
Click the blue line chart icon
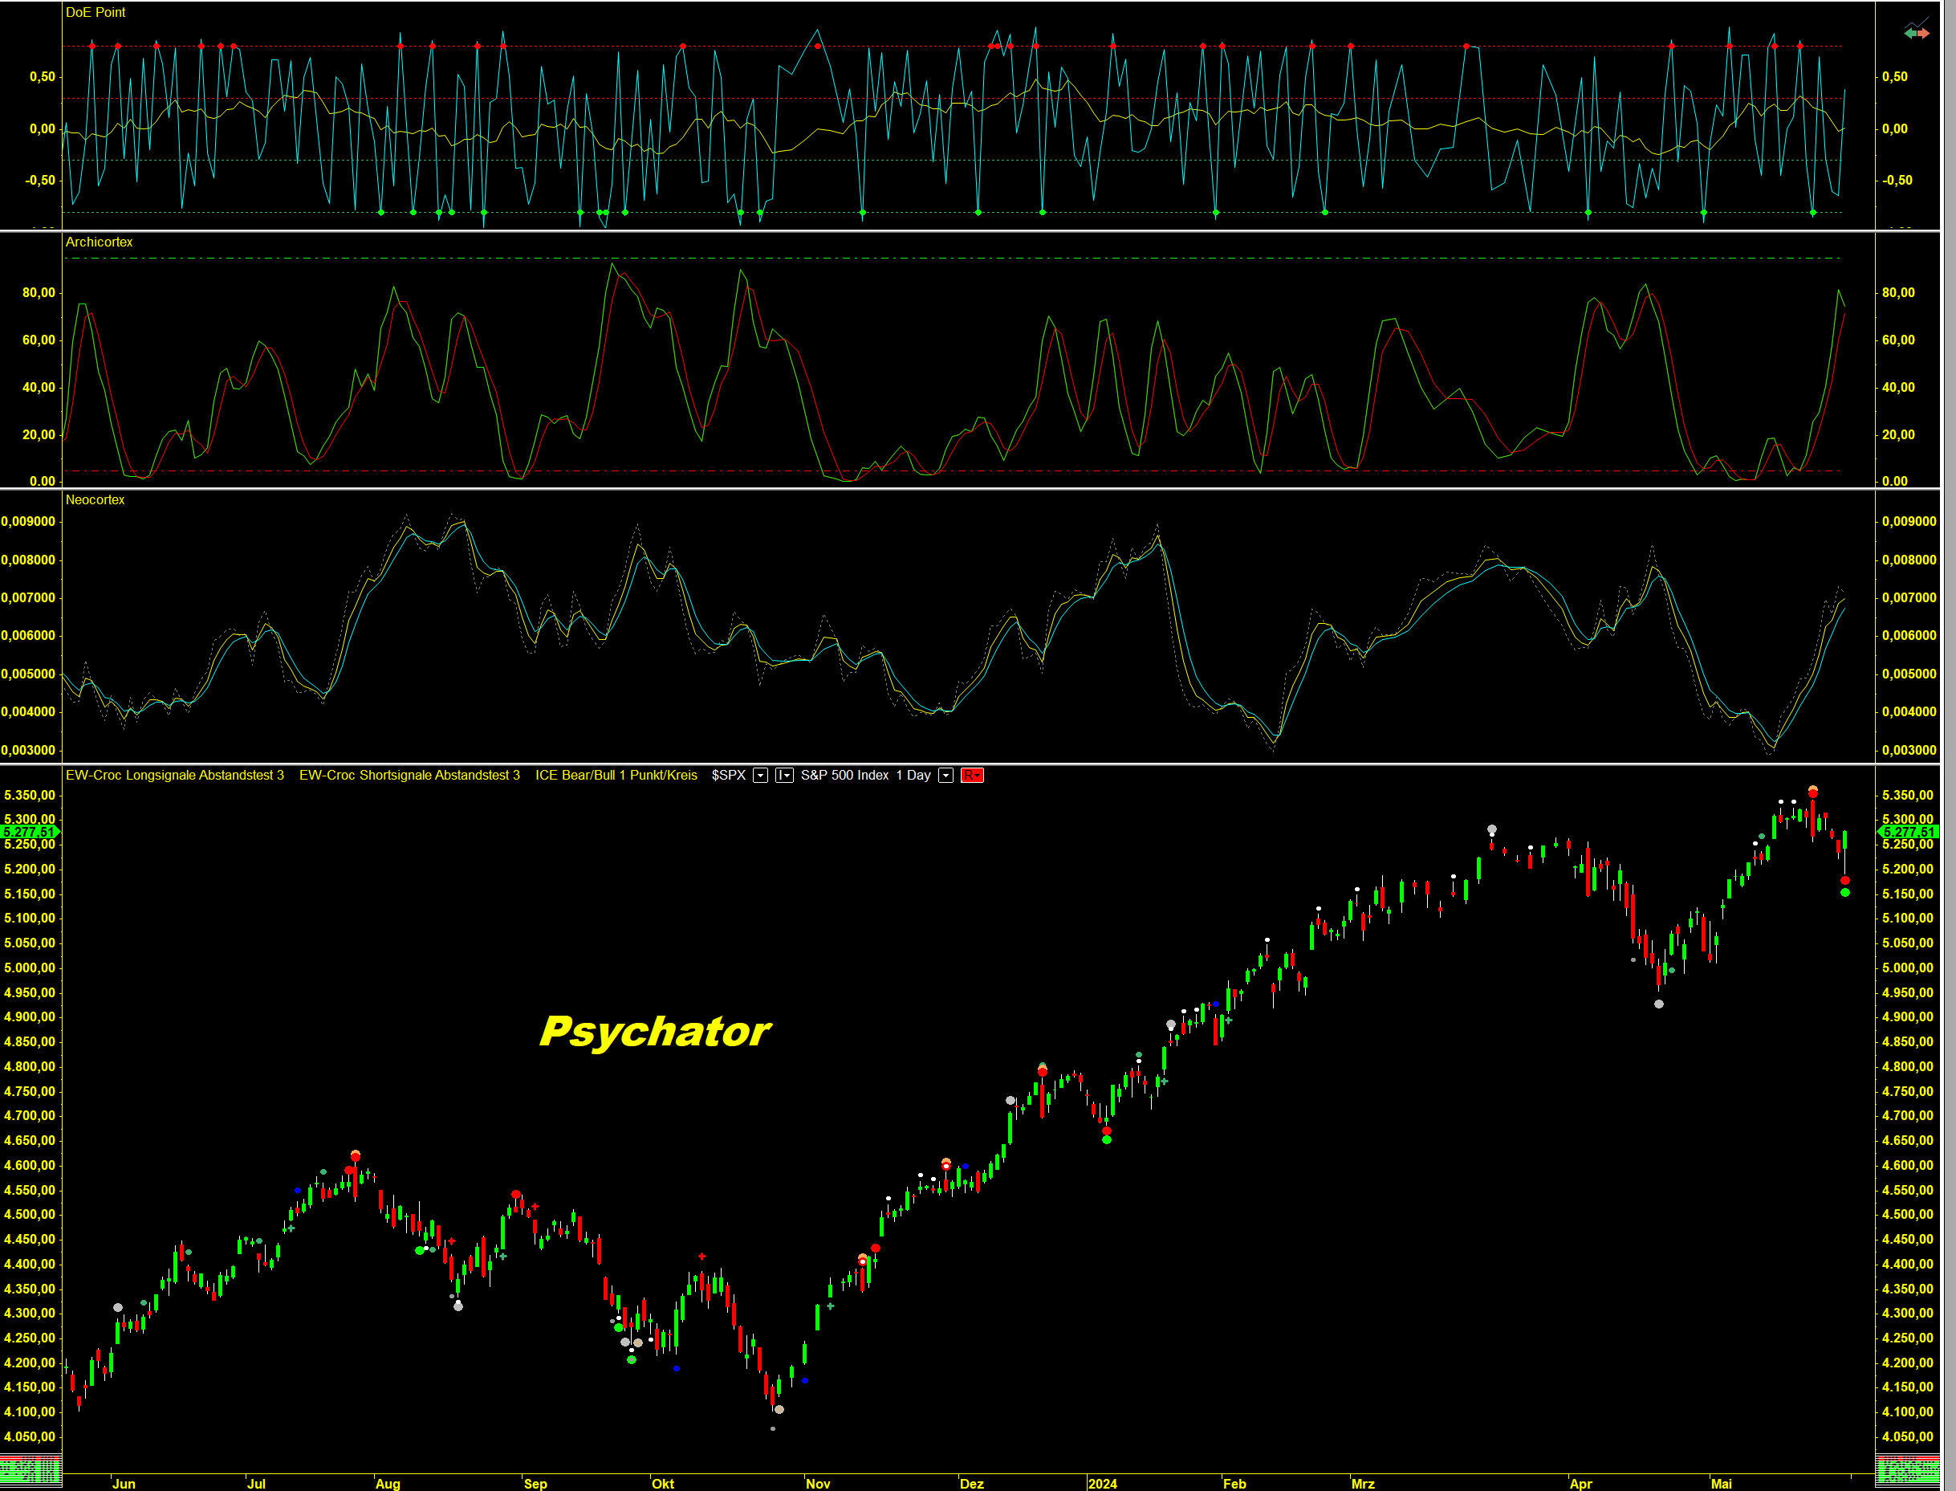1917,23
